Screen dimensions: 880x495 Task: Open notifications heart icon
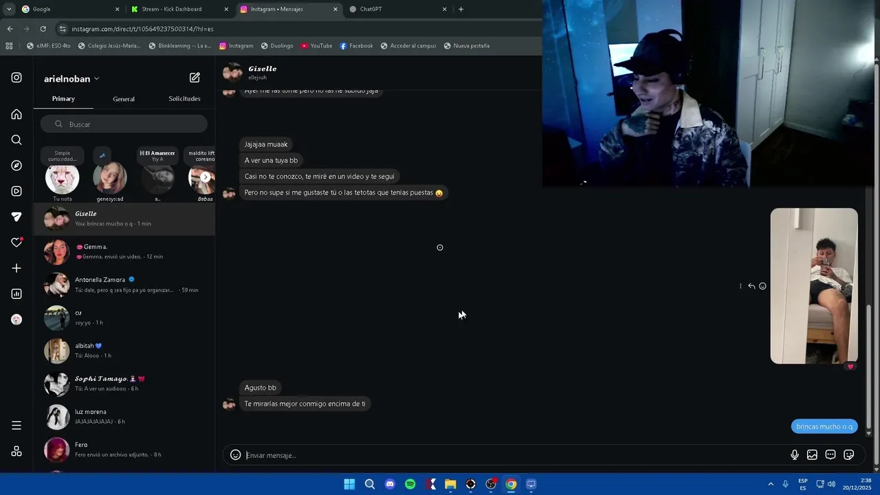pyautogui.click(x=16, y=243)
